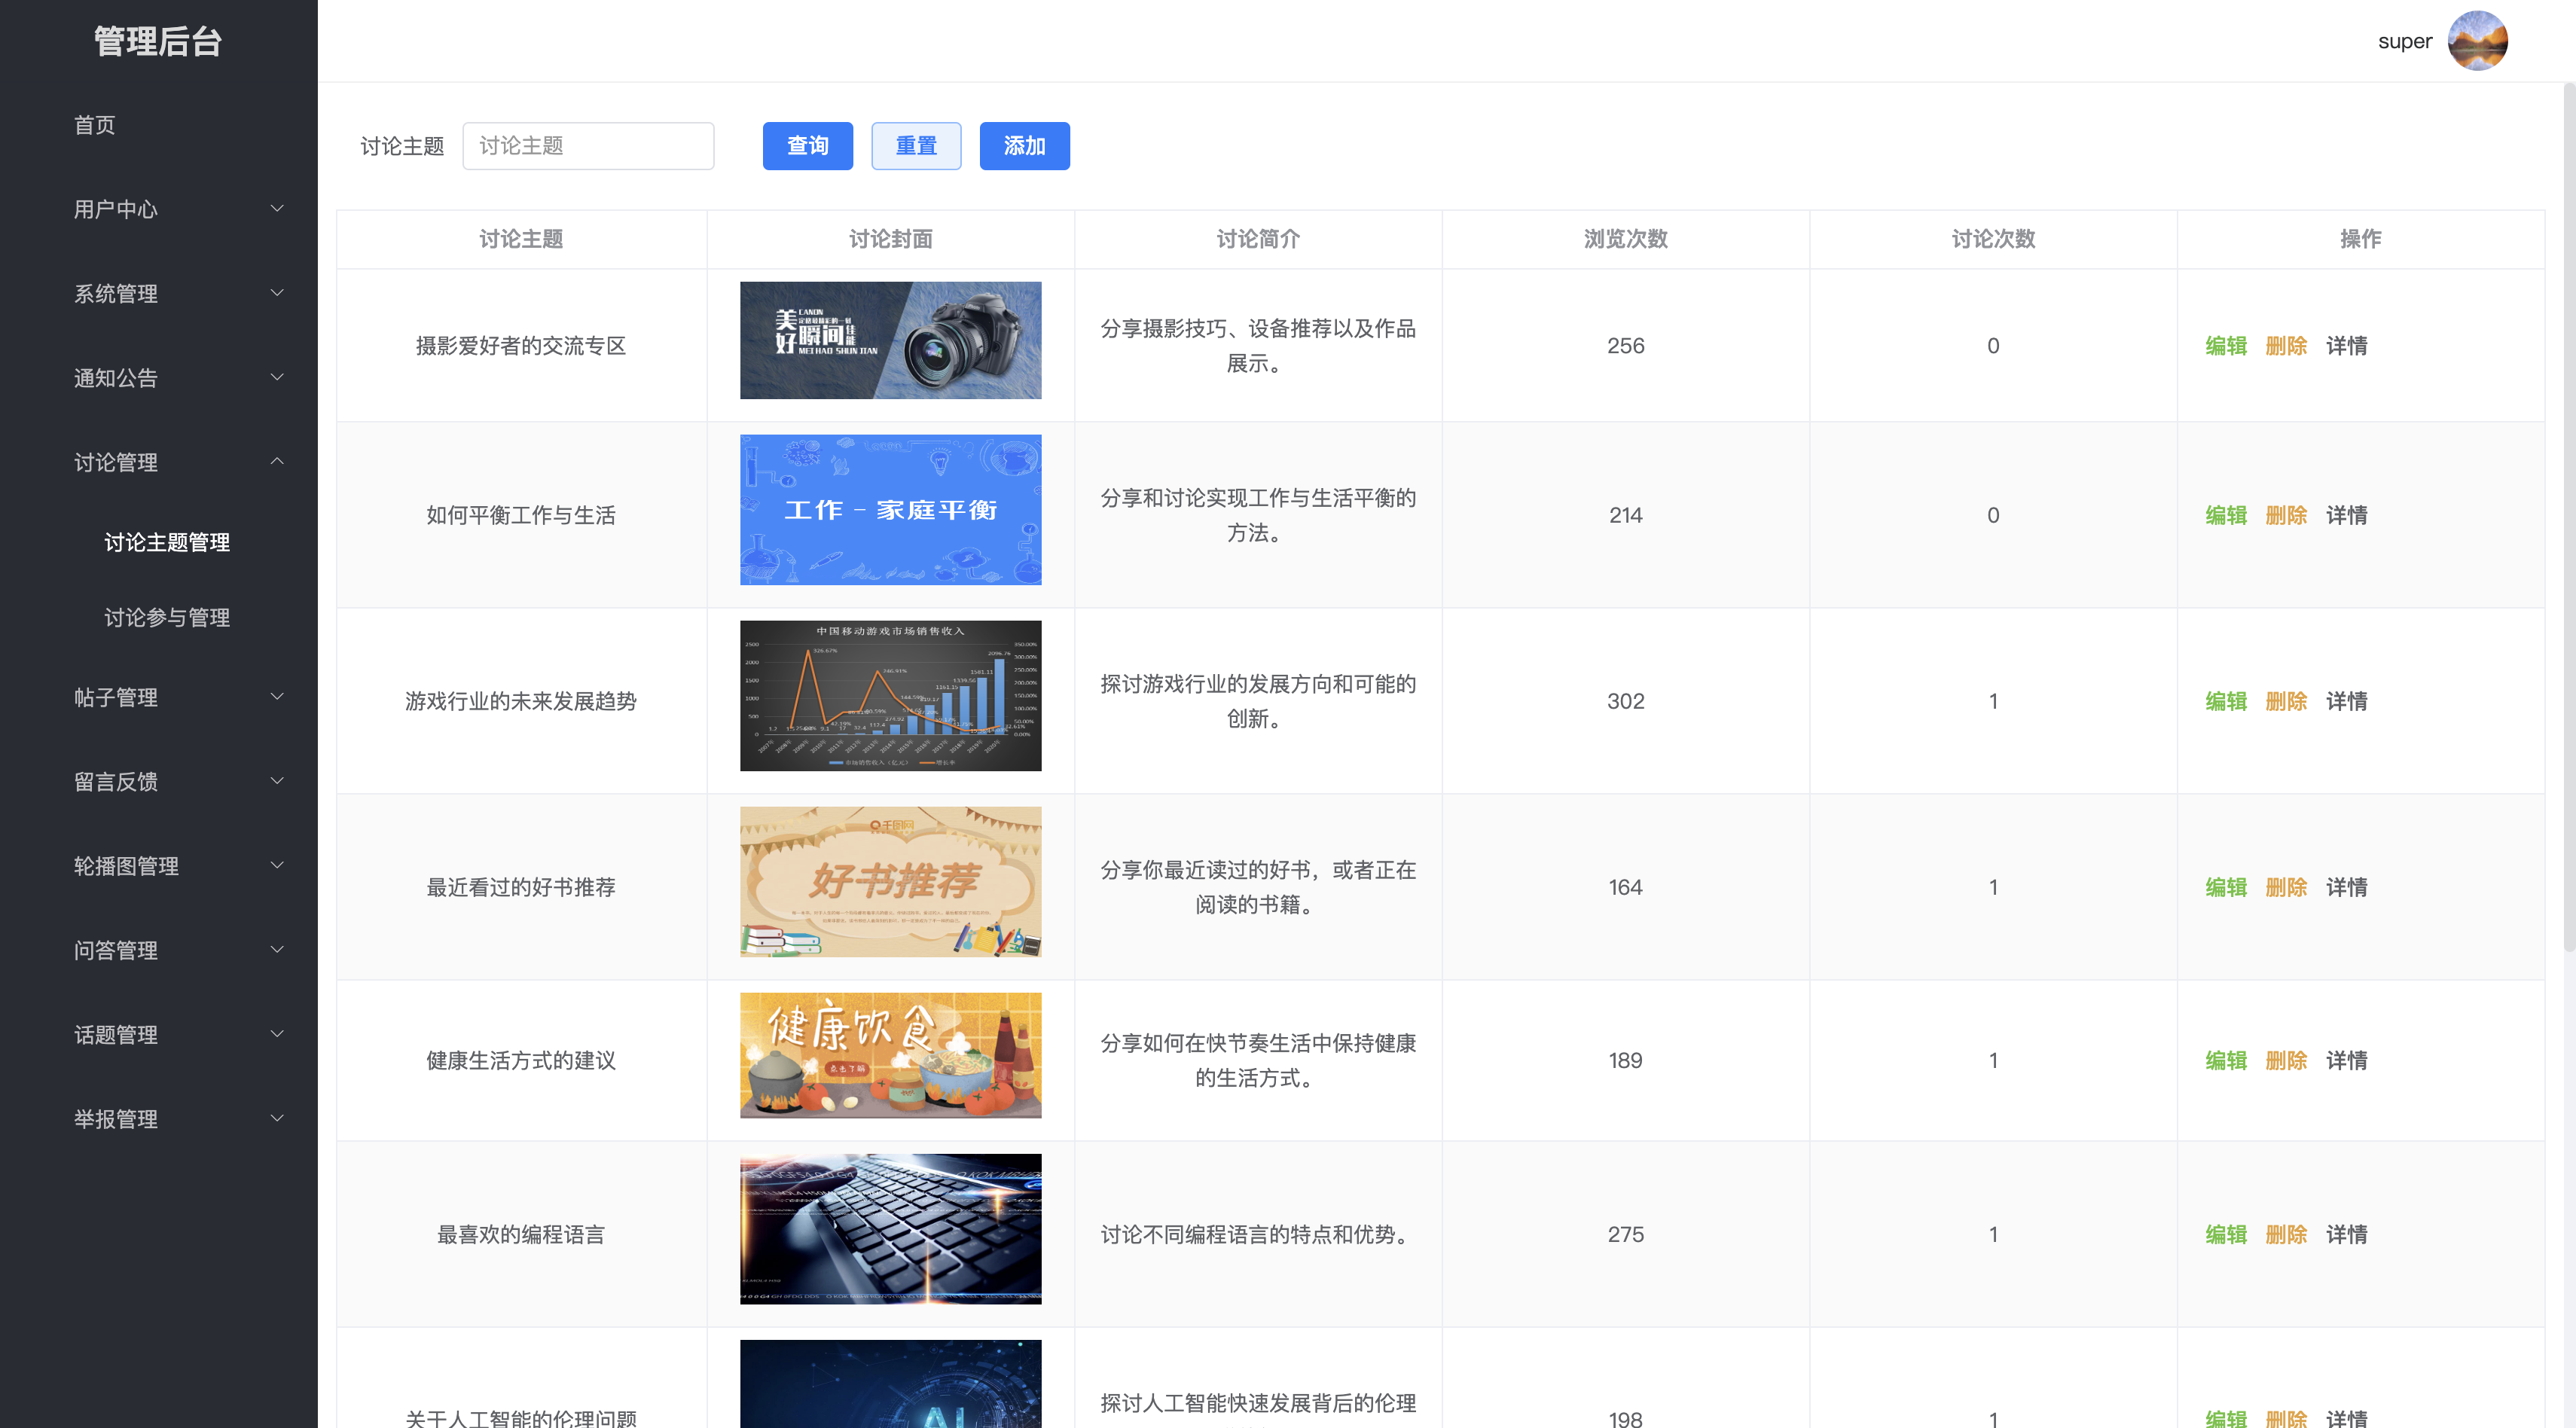Select 讨论参与管理 in the sidebar
Viewport: 2576px width, 1428px height.
[x=168, y=617]
